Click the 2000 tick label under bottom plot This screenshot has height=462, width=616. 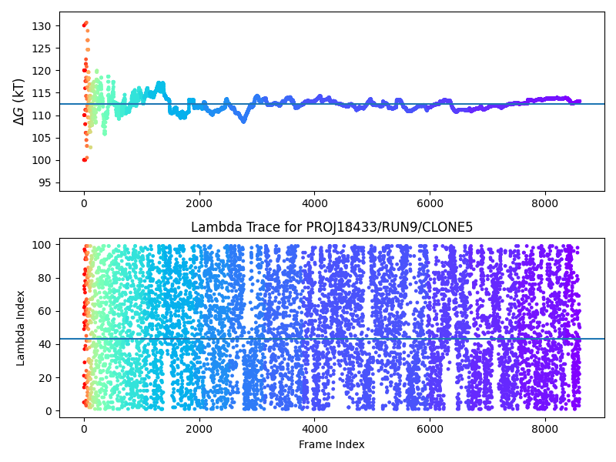(199, 428)
